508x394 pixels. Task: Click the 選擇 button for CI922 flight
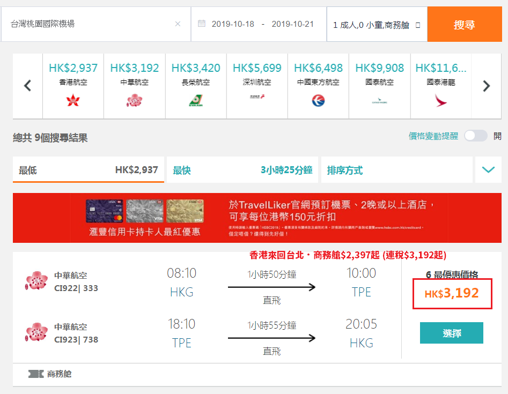[451, 333]
